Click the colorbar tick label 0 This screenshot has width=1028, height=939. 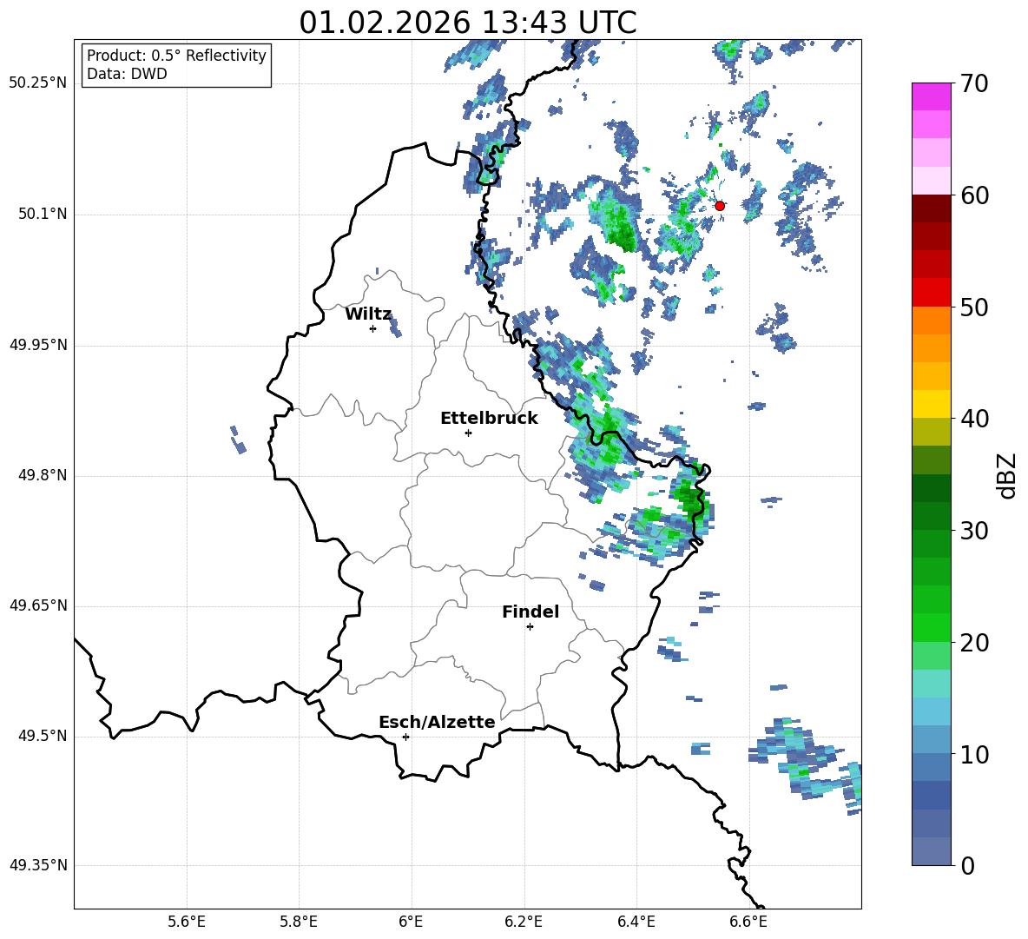click(967, 866)
